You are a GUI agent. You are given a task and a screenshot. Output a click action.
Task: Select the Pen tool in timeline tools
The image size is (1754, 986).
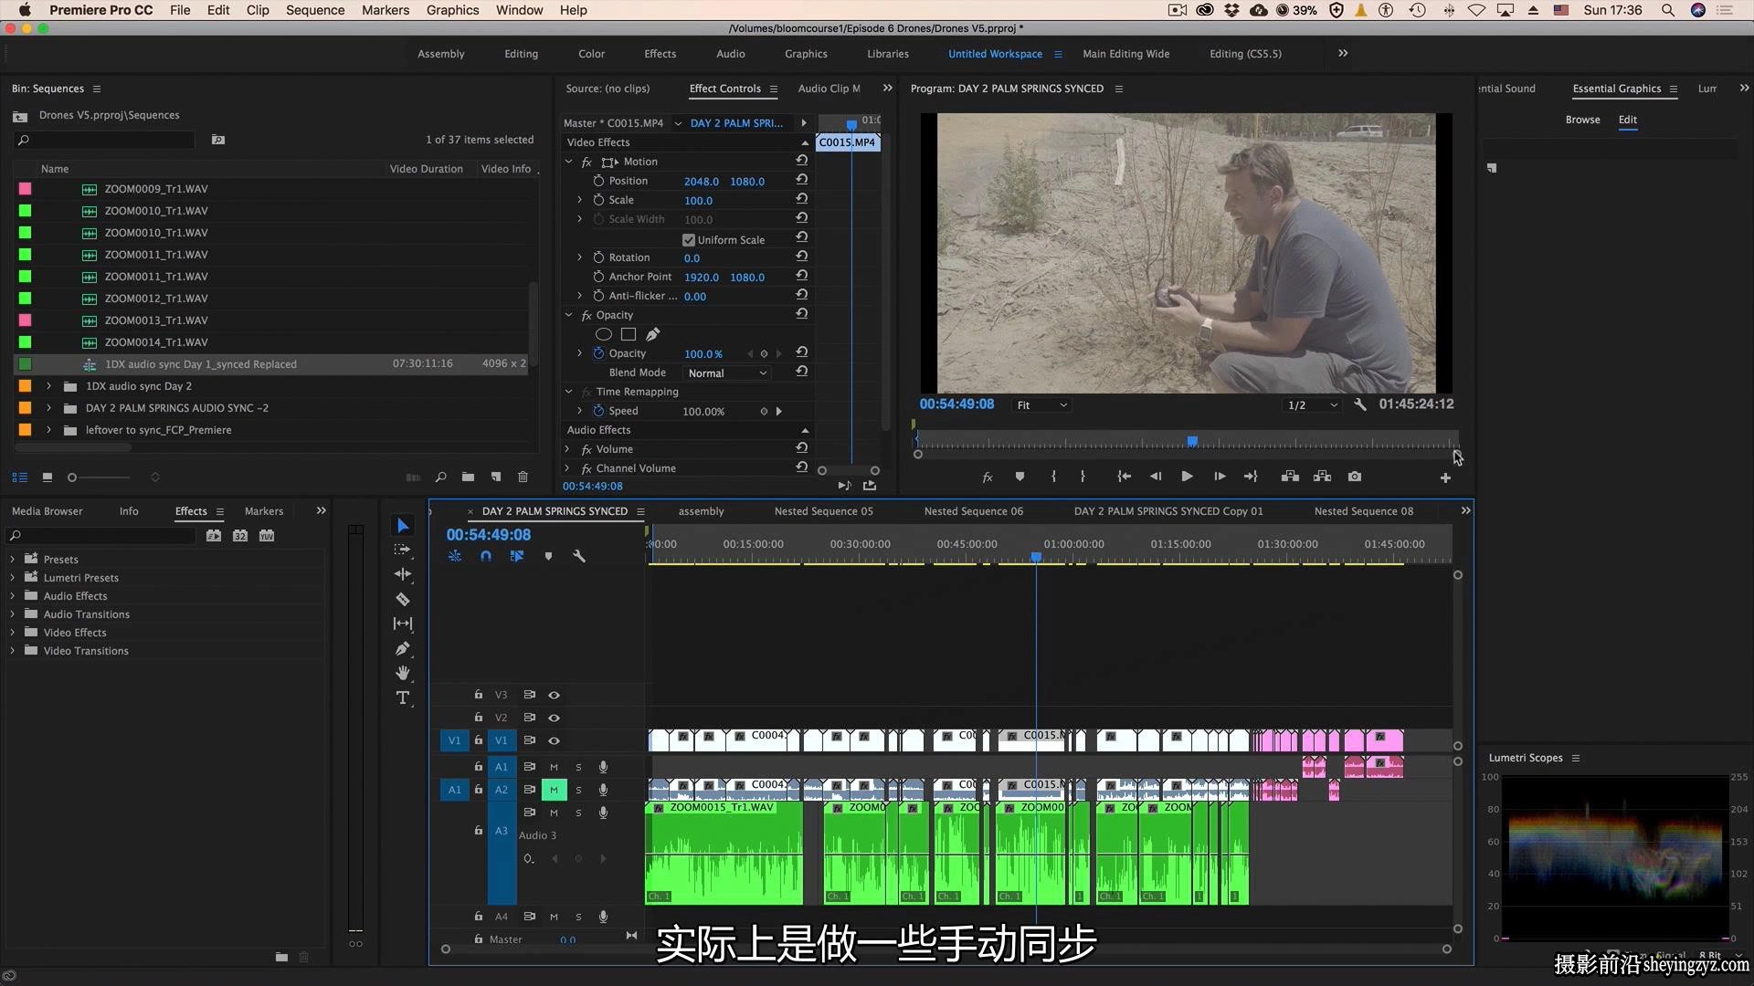(403, 648)
